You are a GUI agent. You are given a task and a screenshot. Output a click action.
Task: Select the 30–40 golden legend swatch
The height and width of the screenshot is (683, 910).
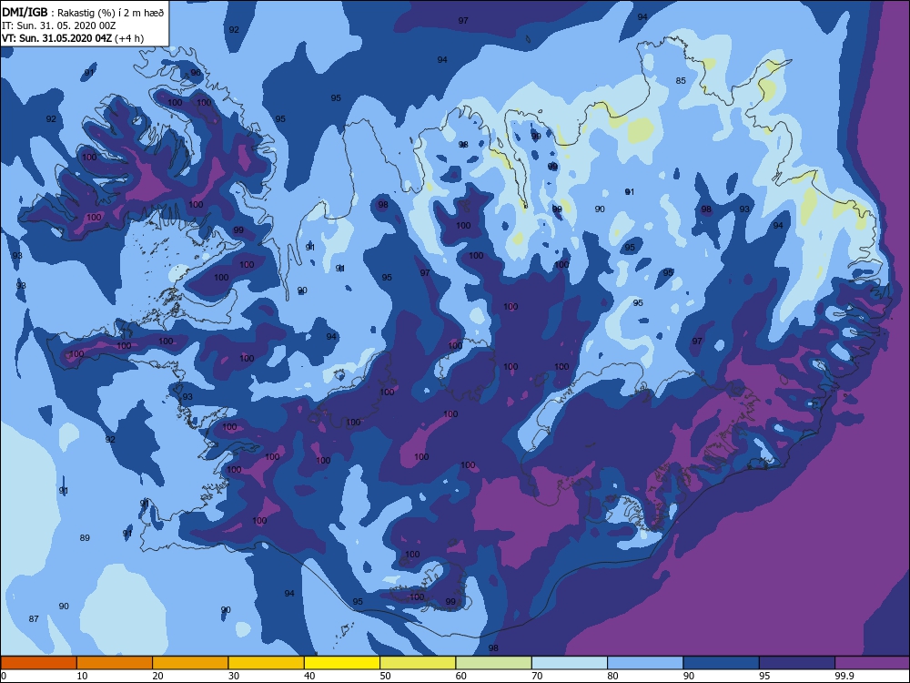click(x=267, y=663)
